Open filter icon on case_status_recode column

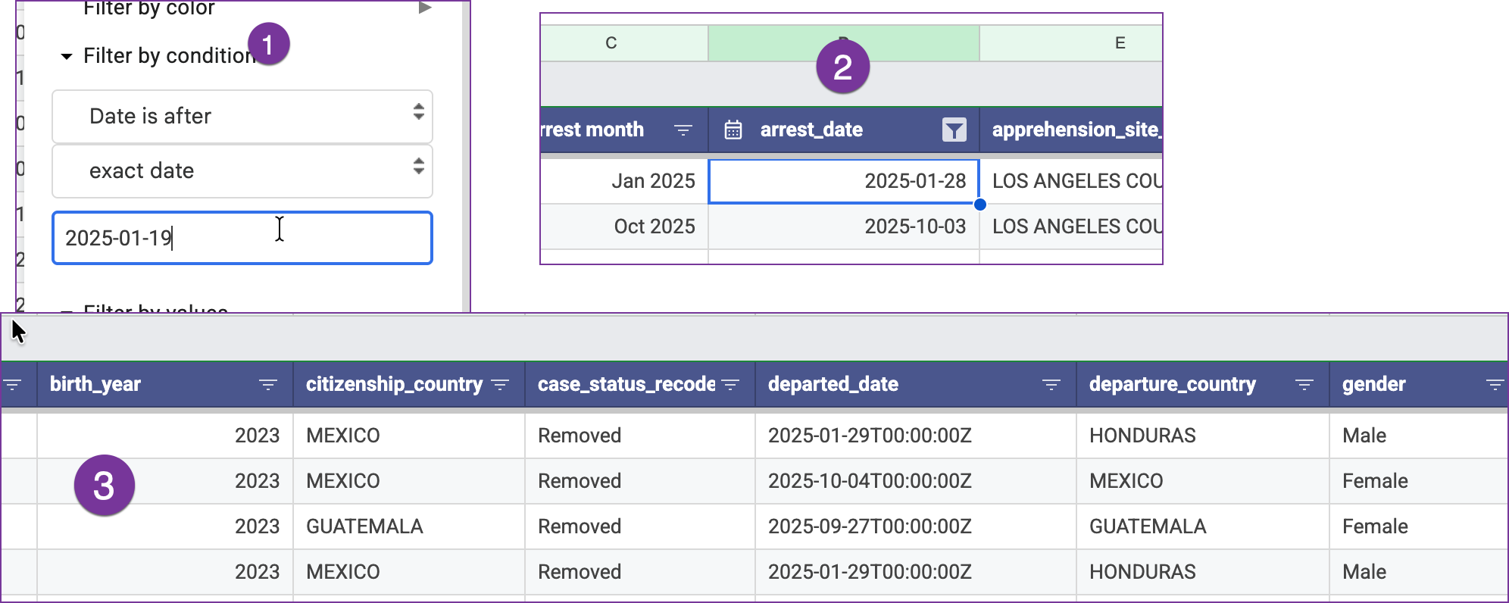tap(730, 385)
